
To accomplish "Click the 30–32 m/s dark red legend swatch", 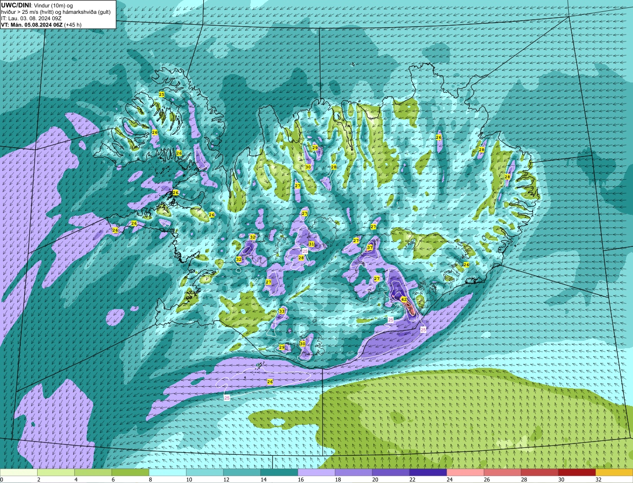I will tap(577, 472).
